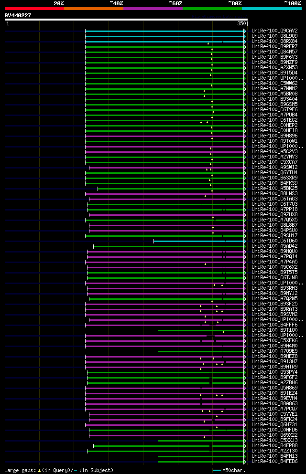Select the UniRef100_A2YMV3 label
306x474 pixels.
pos(274,157)
